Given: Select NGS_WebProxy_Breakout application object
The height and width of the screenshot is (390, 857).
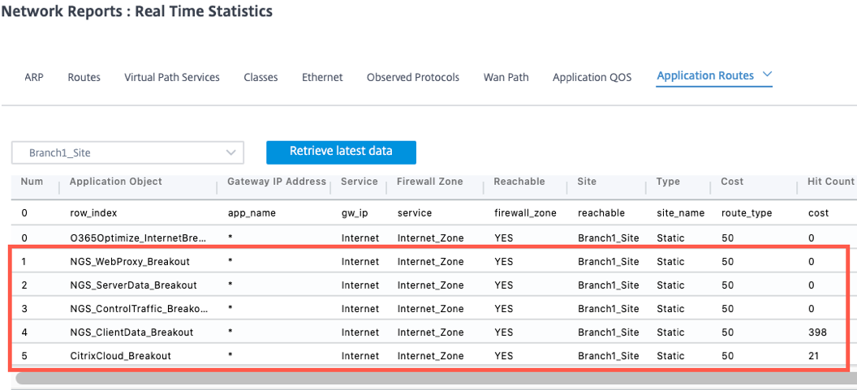Looking at the screenshot, I should point(130,262).
